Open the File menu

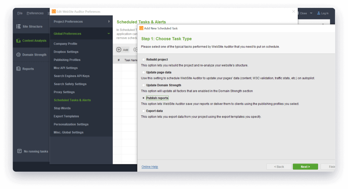click(20, 13)
